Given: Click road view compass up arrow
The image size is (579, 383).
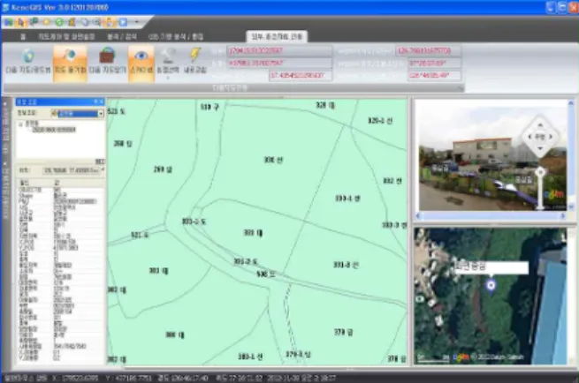Looking at the screenshot, I should 540,125.
